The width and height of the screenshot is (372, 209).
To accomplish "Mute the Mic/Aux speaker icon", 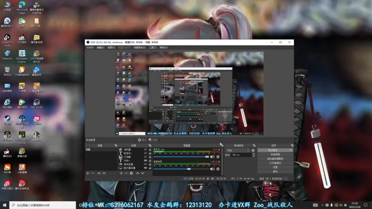I will [212, 157].
